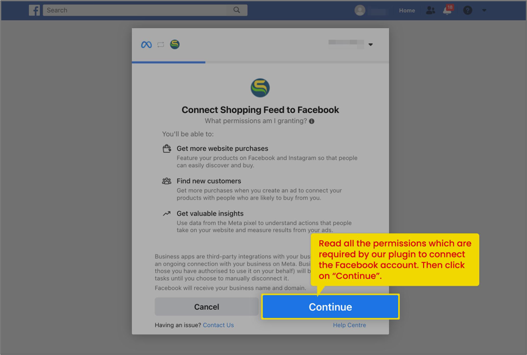Screen dimensions: 527x355
Task: Click the large Shopping Feed logo
Action: click(x=260, y=88)
